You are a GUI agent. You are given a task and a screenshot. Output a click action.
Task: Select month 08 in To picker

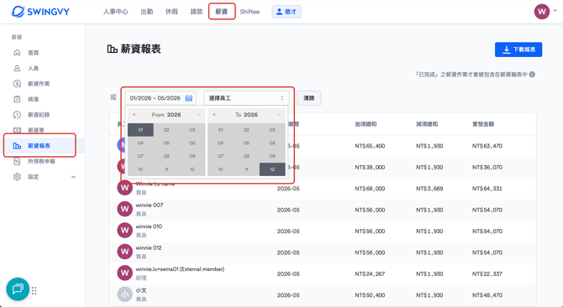[x=246, y=156]
